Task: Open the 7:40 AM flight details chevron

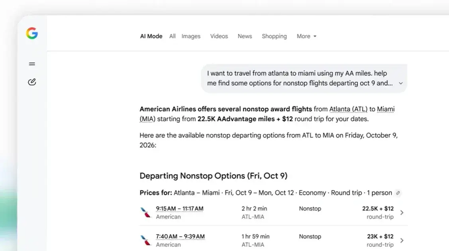Action: [402, 240]
